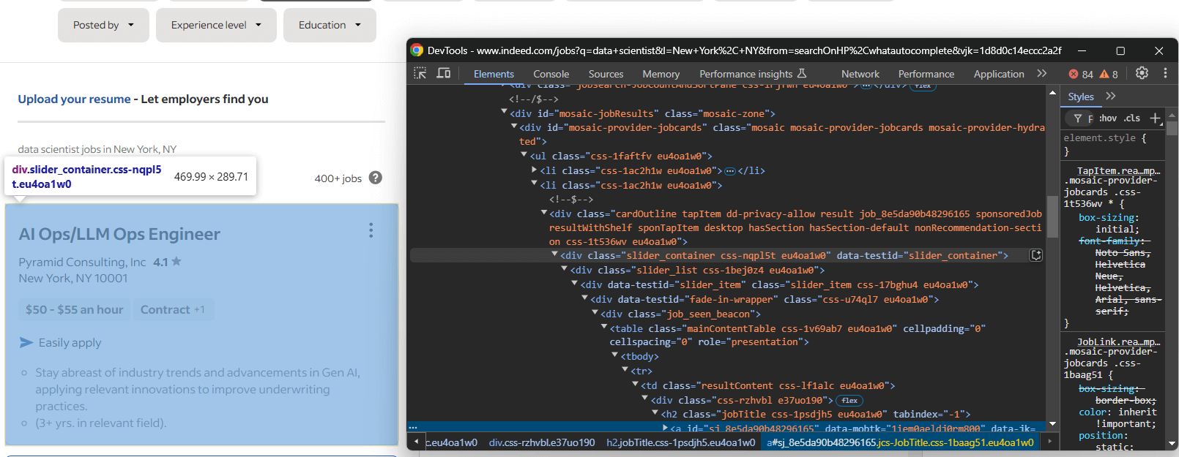Open the DevTools three-dot customize menu

tap(1165, 73)
